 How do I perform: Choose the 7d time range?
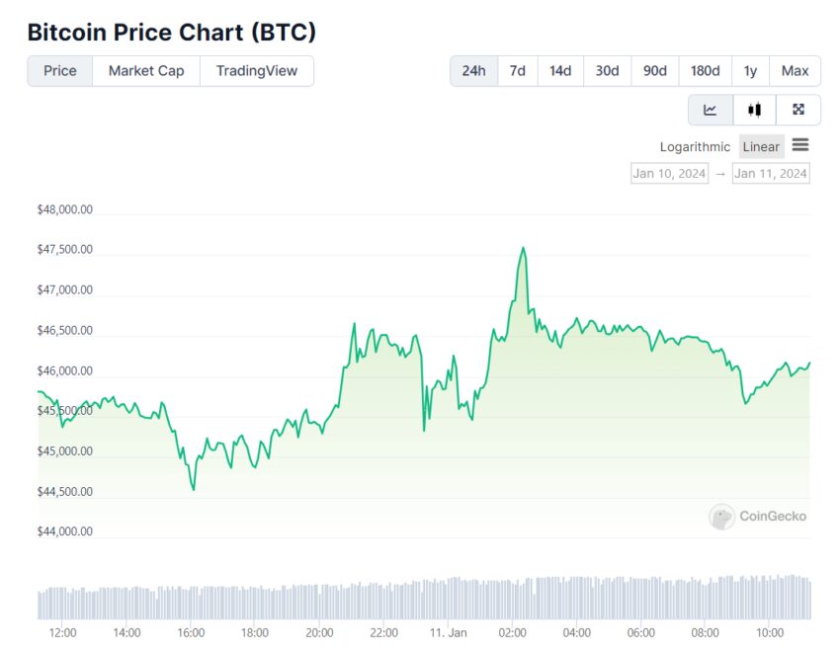click(x=517, y=71)
